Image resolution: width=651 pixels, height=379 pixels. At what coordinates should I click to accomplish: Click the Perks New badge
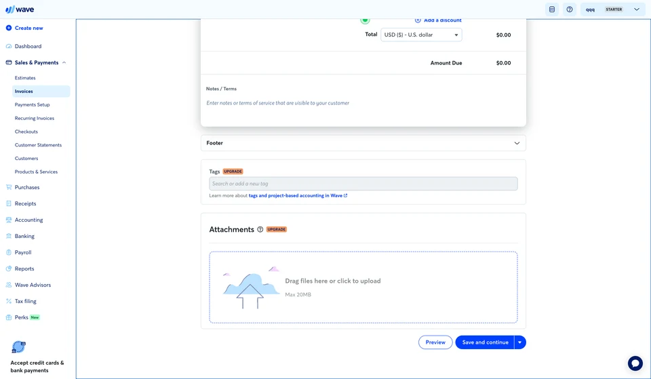(35, 317)
